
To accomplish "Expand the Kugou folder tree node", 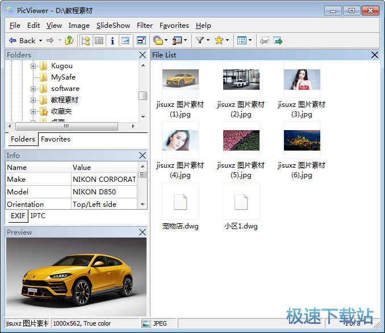I will [34, 66].
